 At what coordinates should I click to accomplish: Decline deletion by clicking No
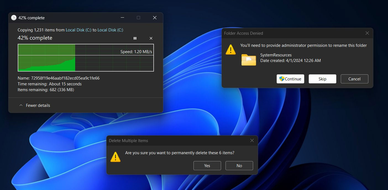(x=239, y=165)
